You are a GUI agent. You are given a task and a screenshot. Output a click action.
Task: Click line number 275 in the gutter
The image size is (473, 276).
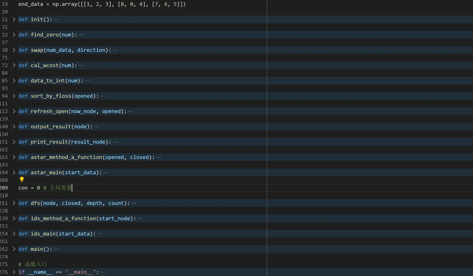coord(4,264)
